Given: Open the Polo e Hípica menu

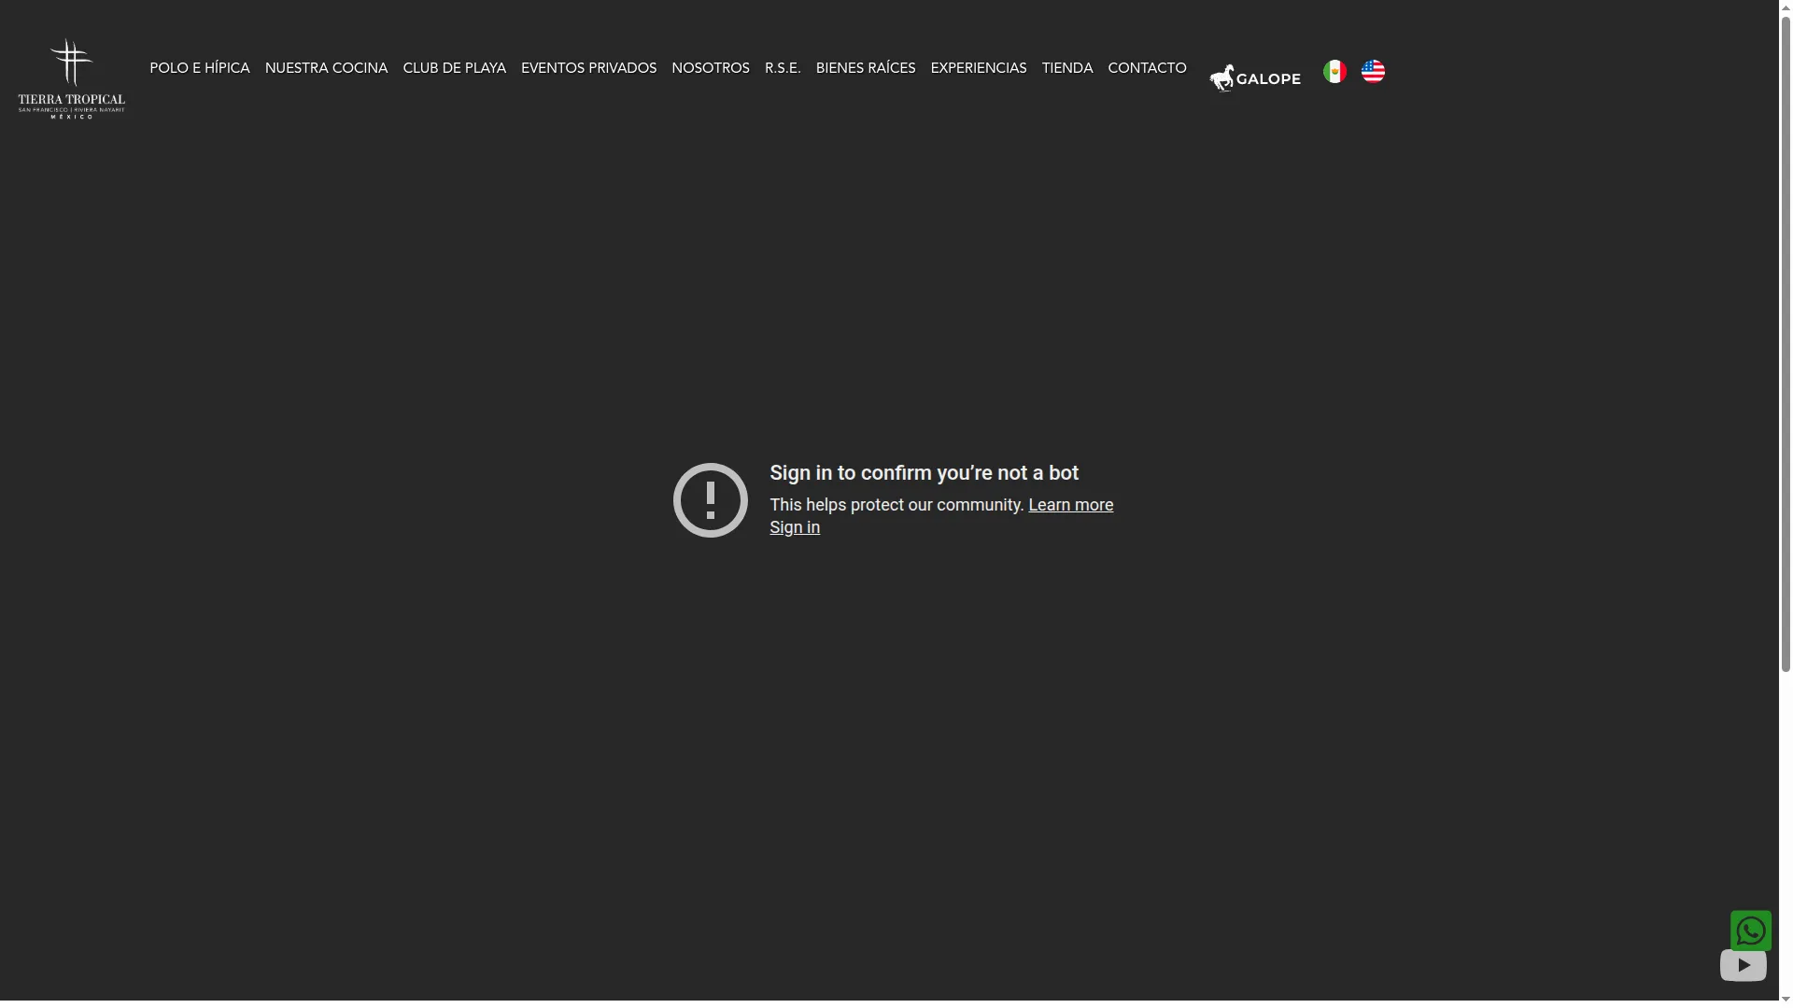Looking at the screenshot, I should [x=200, y=68].
